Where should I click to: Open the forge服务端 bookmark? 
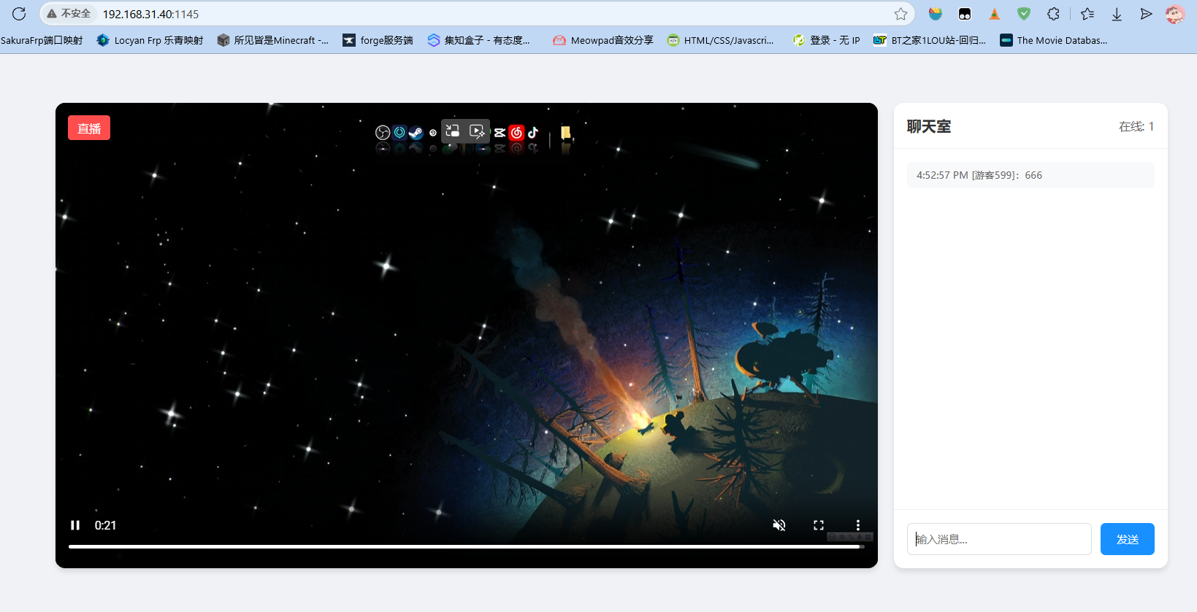[x=378, y=40]
